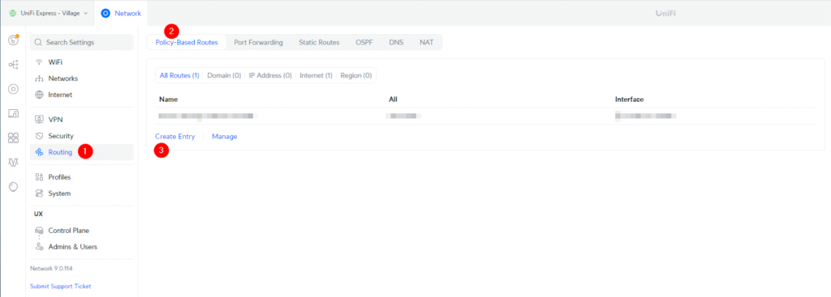Open the Submit Support Ticket link

tap(60, 286)
